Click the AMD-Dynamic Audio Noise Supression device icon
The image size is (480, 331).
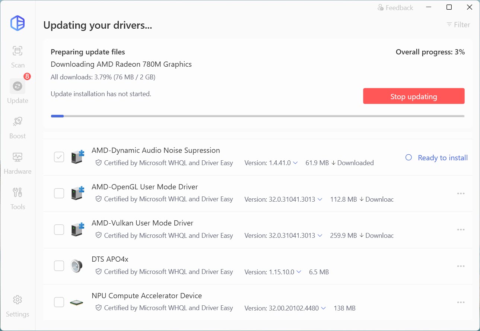pyautogui.click(x=77, y=157)
